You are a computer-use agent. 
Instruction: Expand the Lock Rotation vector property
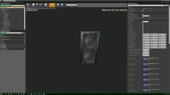pos(128,41)
